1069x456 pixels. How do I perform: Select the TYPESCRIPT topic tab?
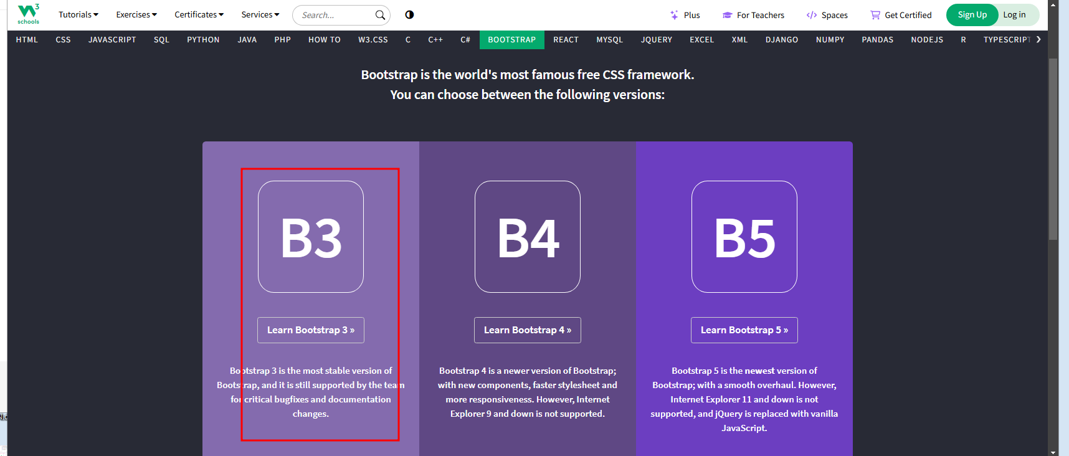(x=1007, y=40)
